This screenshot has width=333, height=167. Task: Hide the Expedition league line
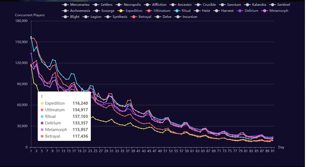click(x=130, y=11)
